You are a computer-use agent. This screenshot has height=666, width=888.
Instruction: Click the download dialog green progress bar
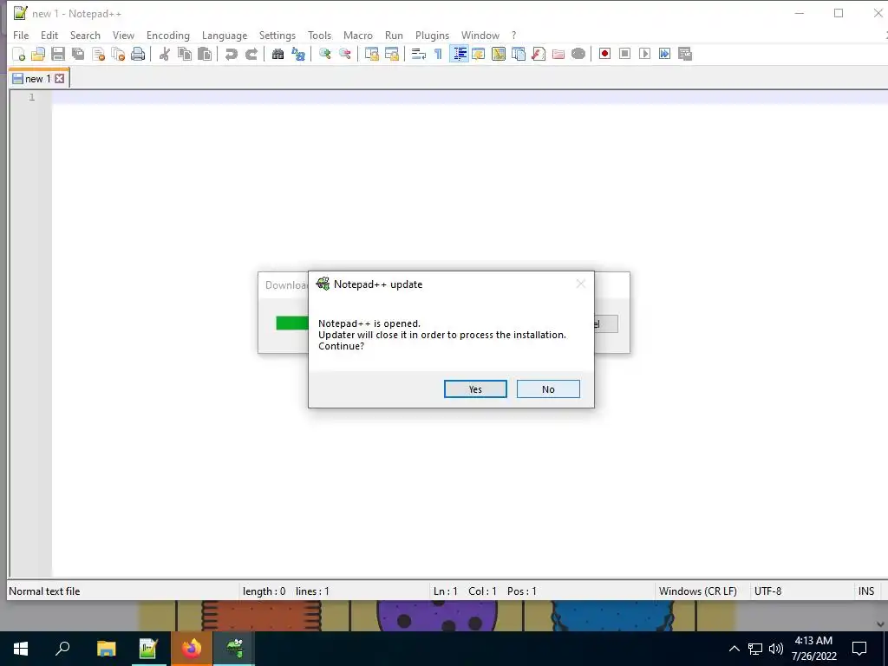point(292,323)
